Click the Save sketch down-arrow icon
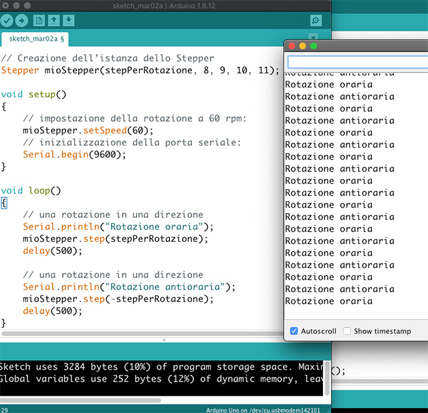Image resolution: width=428 pixels, height=413 pixels. point(69,21)
